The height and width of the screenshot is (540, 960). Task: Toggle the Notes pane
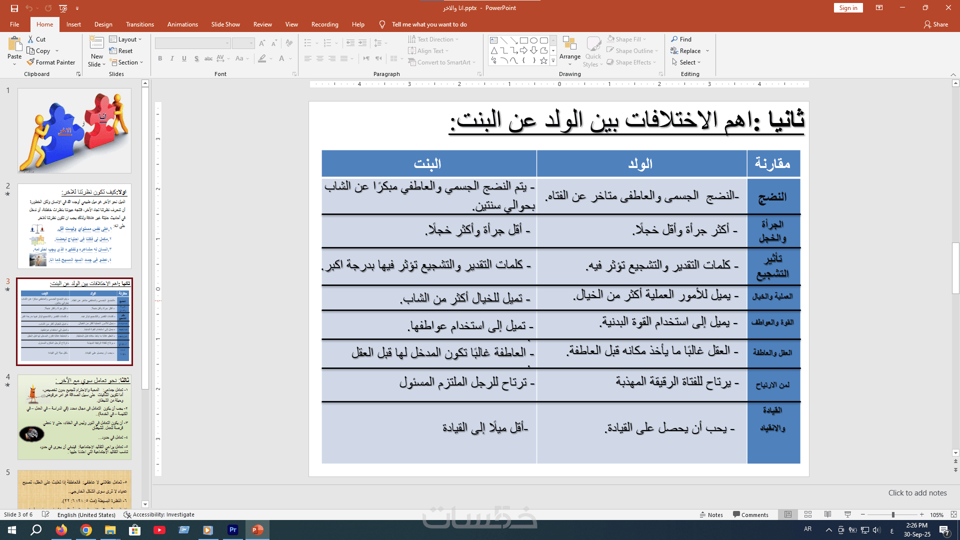point(711,514)
